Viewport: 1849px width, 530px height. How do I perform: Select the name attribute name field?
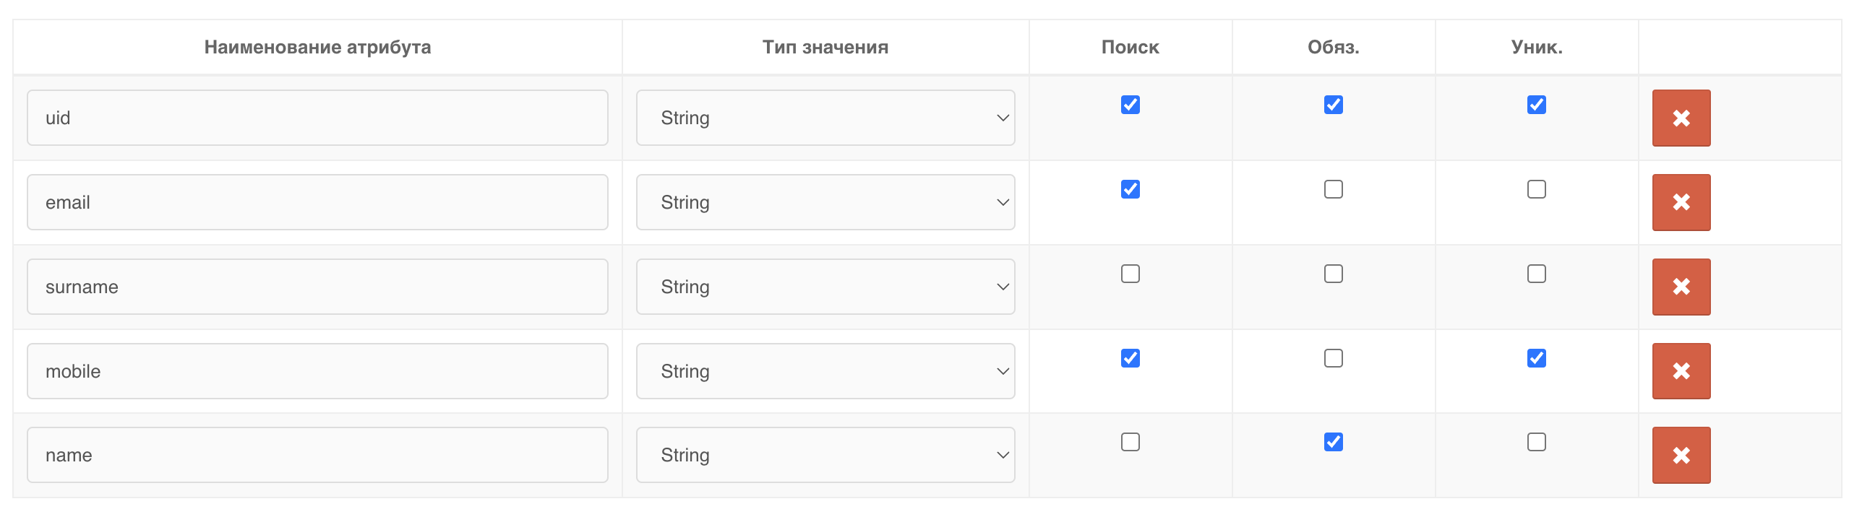click(x=318, y=454)
